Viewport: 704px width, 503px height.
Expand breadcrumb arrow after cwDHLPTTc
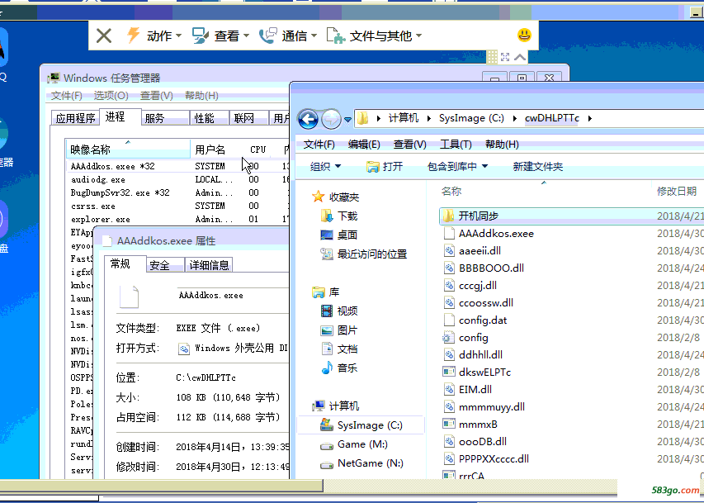point(589,118)
